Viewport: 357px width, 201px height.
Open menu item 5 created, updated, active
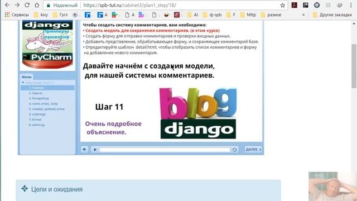[47, 109]
